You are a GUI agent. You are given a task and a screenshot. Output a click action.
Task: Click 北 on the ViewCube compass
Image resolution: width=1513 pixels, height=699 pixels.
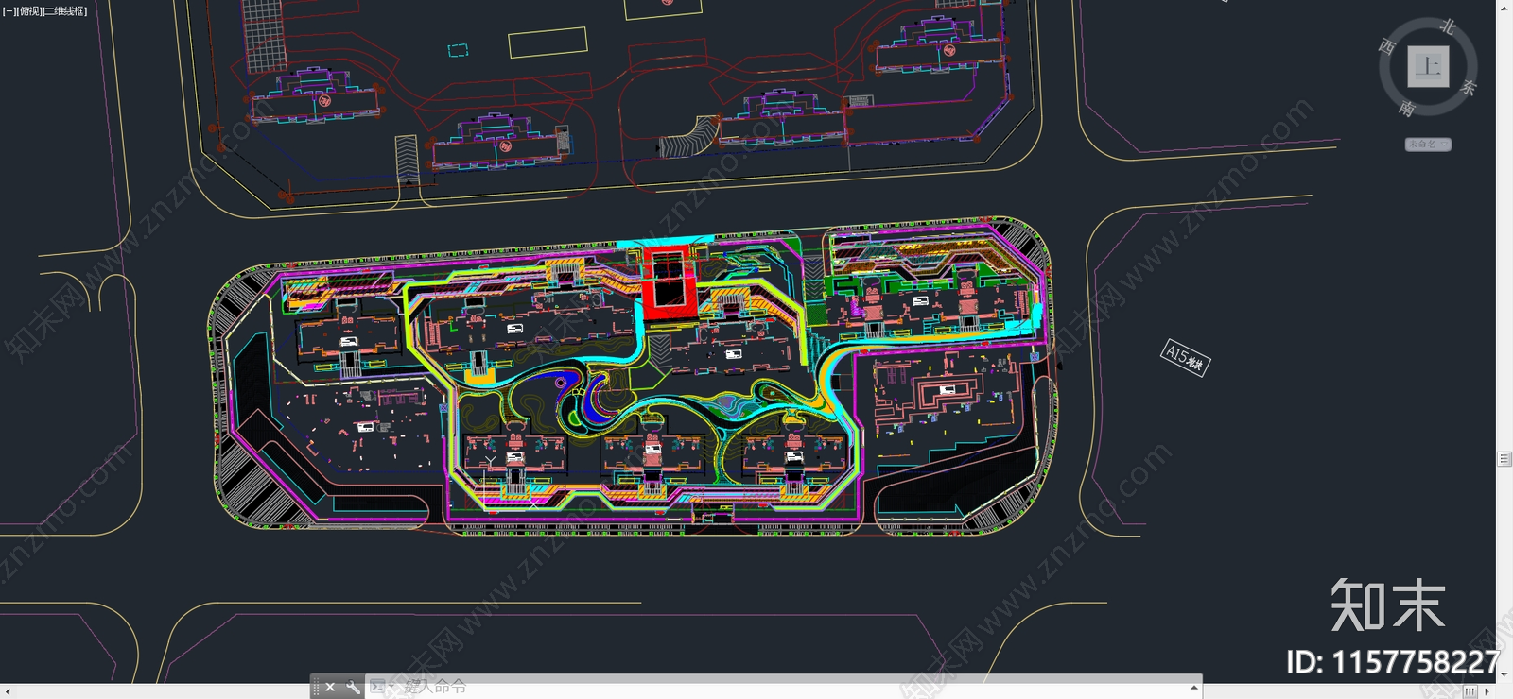pyautogui.click(x=1448, y=26)
